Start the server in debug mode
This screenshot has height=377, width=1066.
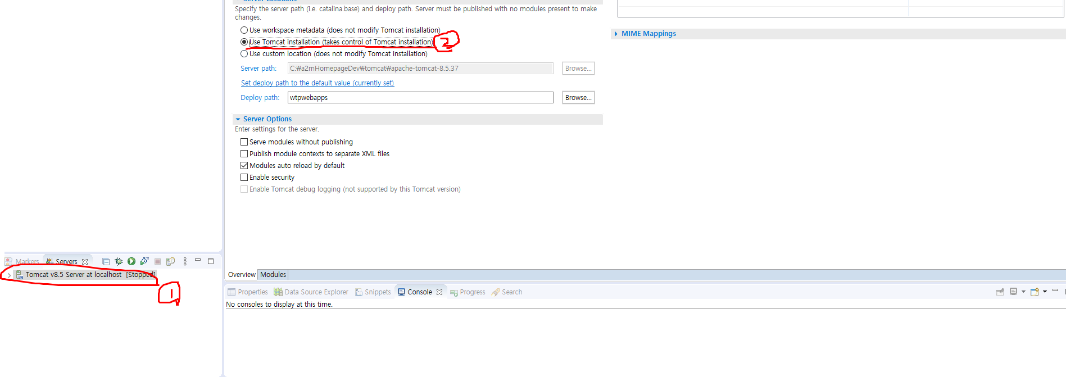(x=119, y=261)
